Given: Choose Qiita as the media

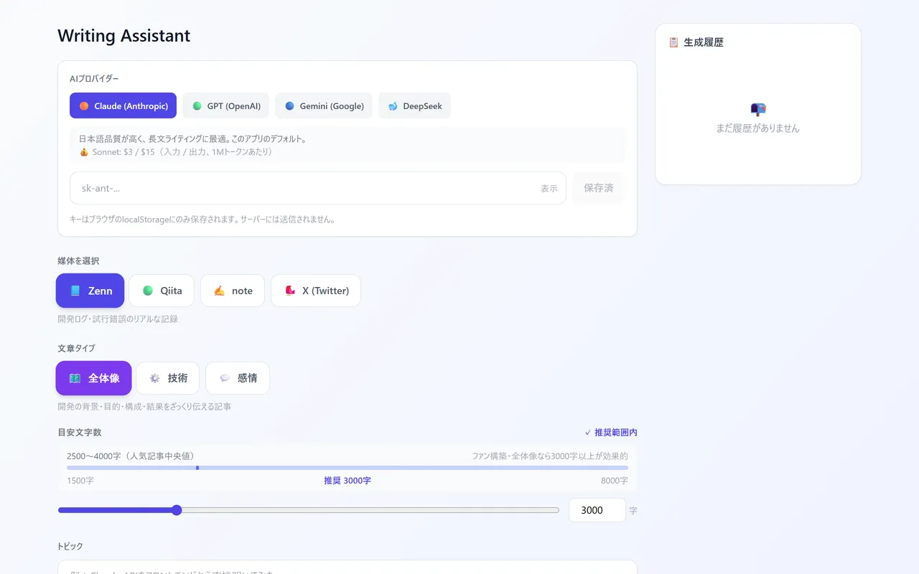Looking at the screenshot, I should coord(162,291).
